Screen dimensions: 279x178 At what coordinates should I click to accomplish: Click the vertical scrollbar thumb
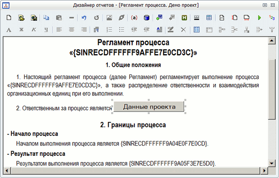(x=272, y=89)
